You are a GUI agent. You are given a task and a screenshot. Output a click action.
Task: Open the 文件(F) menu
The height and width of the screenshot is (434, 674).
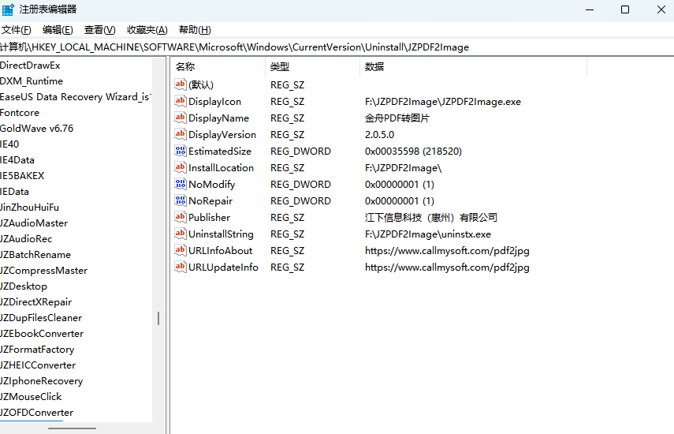tap(17, 30)
